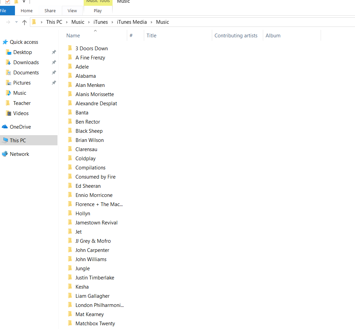The width and height of the screenshot is (355, 329).
Task: Sort by the Name column header
Action: tap(73, 36)
